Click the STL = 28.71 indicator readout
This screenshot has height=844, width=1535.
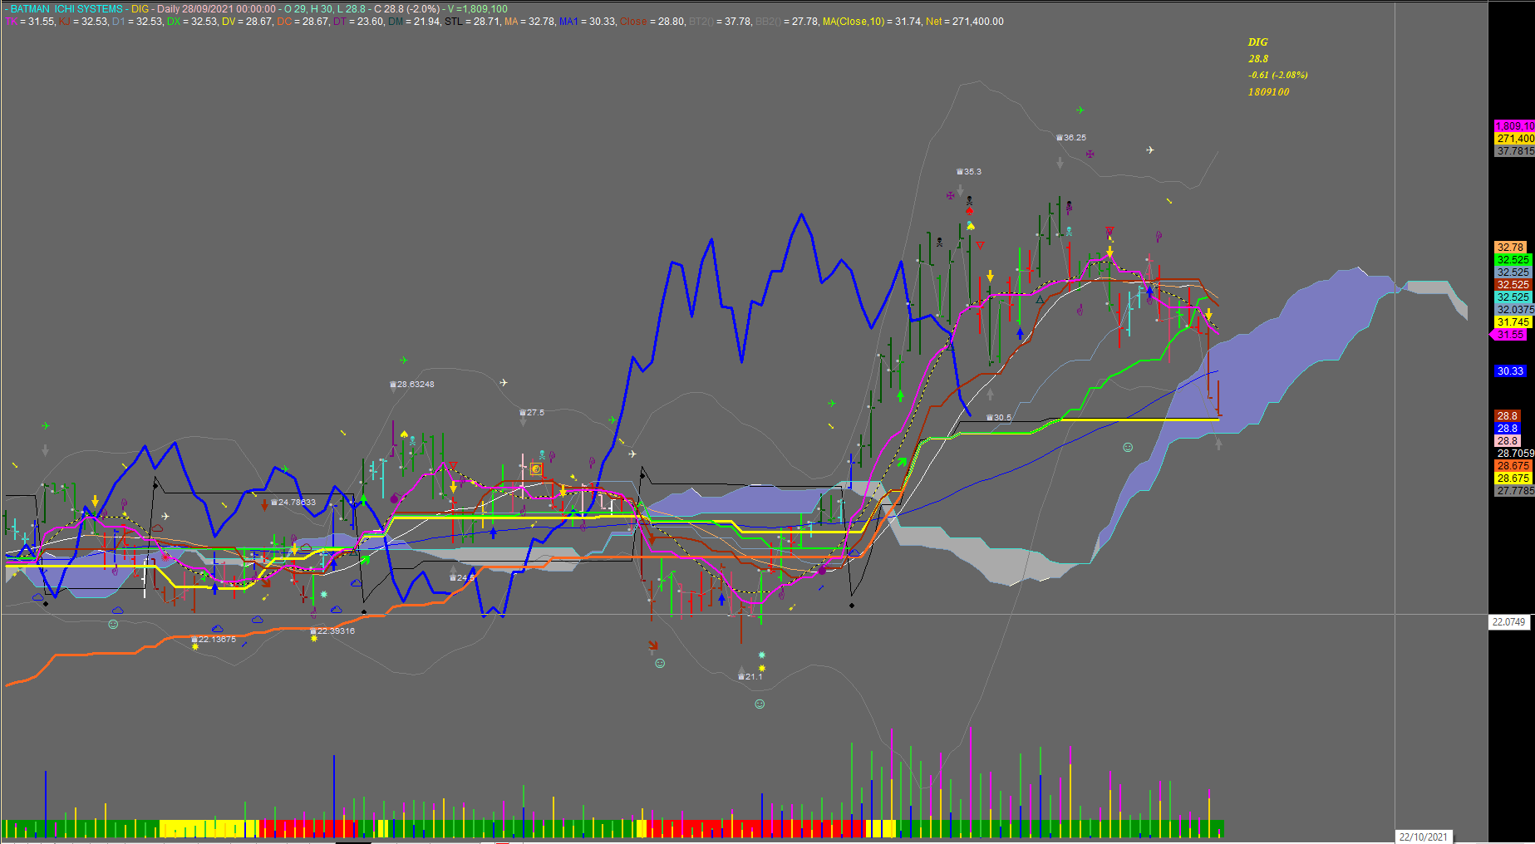coord(473,22)
